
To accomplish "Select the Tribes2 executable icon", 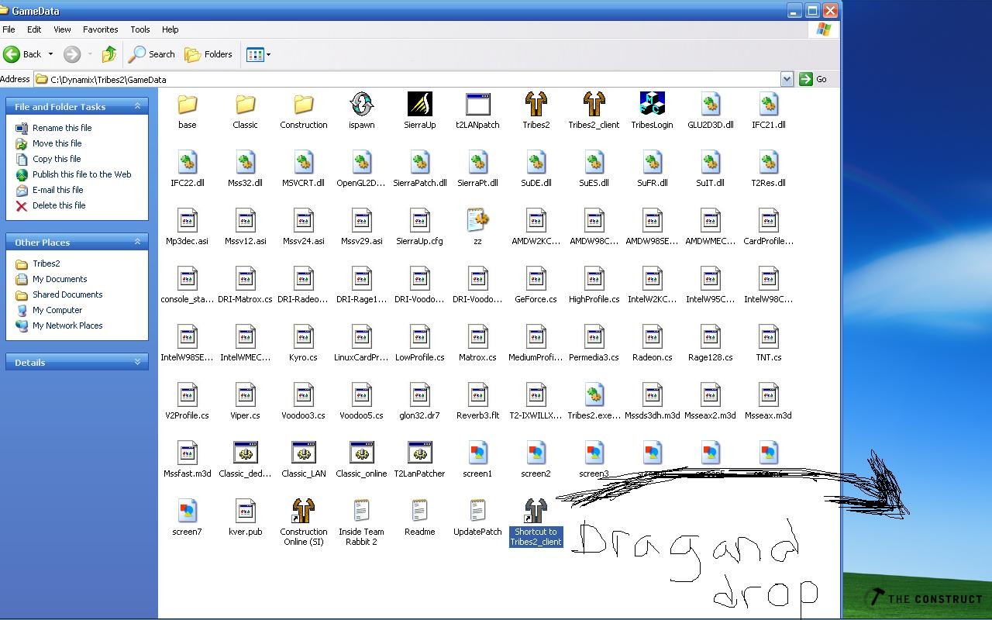I will coord(536,105).
